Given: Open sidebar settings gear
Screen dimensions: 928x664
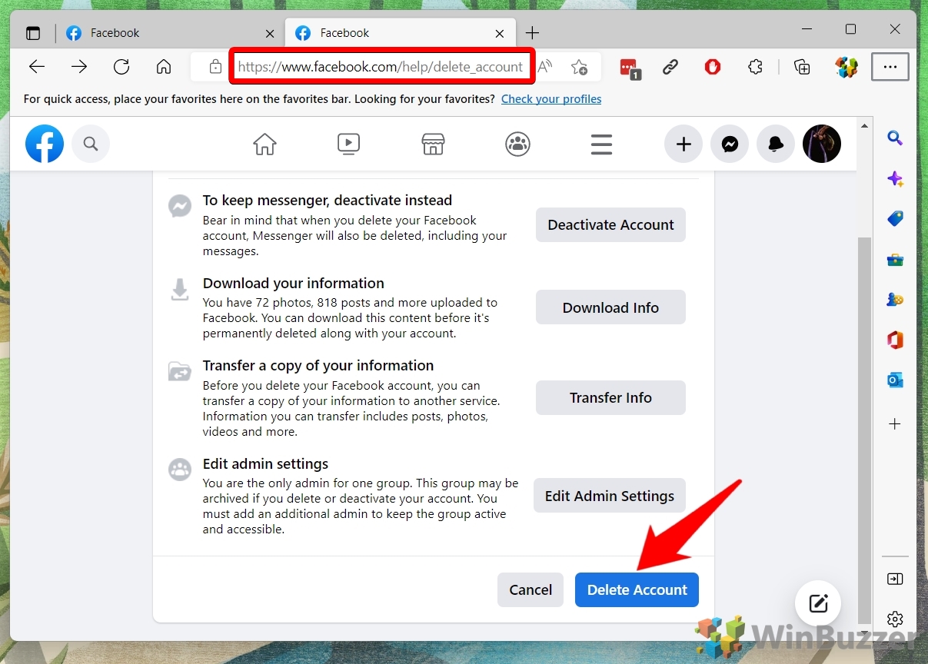Looking at the screenshot, I should pos(895,619).
